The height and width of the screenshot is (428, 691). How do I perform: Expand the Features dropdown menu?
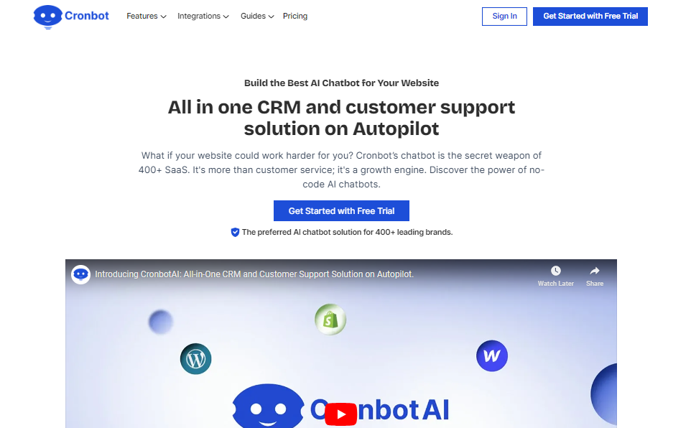(x=147, y=17)
